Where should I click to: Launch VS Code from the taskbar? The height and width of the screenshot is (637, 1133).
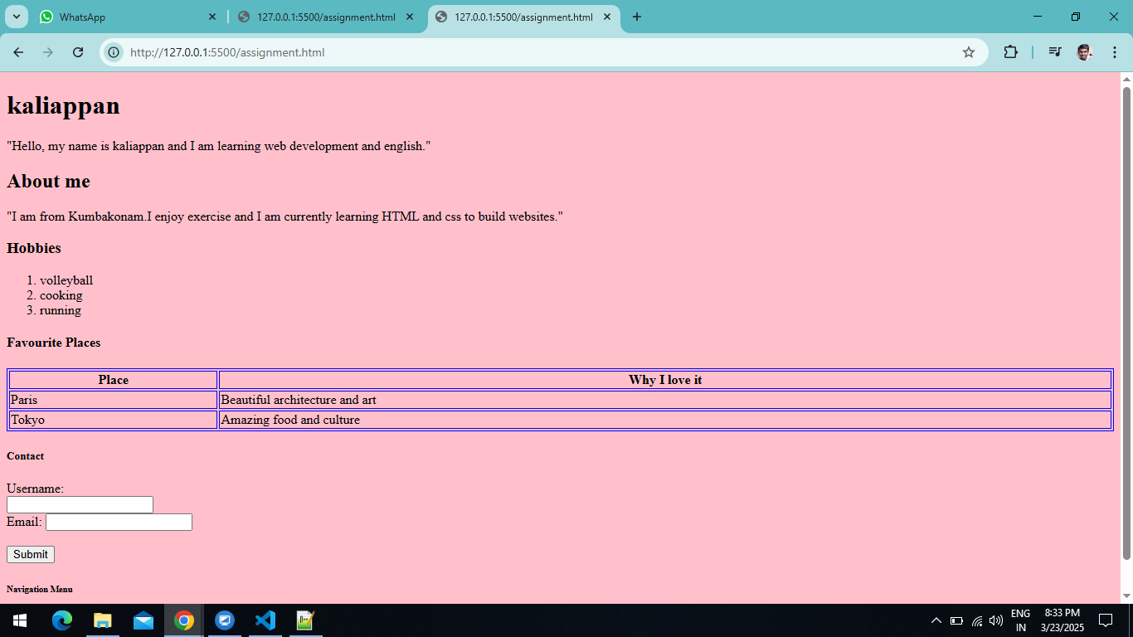265,620
